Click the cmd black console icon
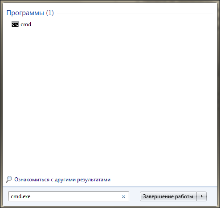The width and height of the screenshot is (220, 208). click(15, 24)
